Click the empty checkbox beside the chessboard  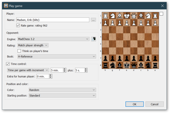click(x=161, y=14)
